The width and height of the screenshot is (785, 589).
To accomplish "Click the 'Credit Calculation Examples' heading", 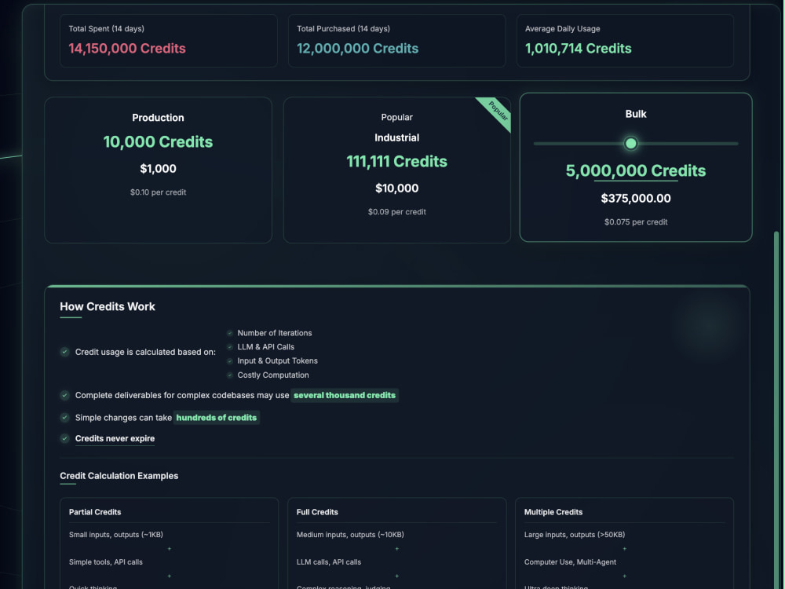I will (119, 476).
